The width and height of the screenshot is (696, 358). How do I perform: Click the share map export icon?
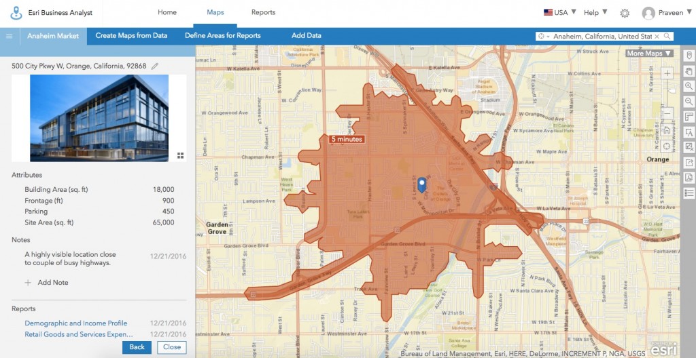pyautogui.click(x=689, y=162)
